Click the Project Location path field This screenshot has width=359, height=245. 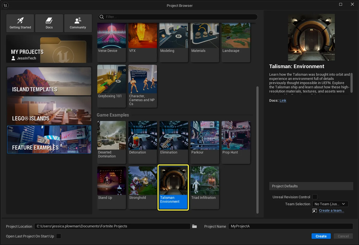[112, 226]
